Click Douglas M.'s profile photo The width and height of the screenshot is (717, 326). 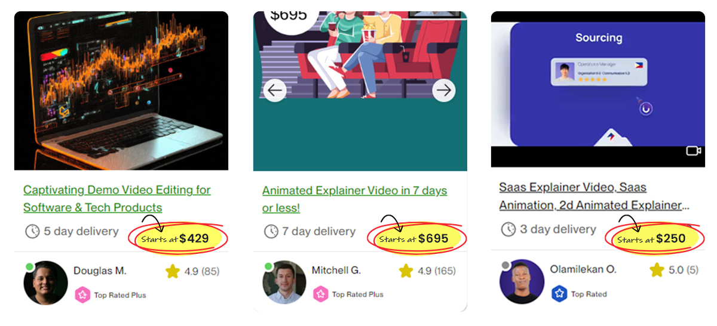coord(45,282)
